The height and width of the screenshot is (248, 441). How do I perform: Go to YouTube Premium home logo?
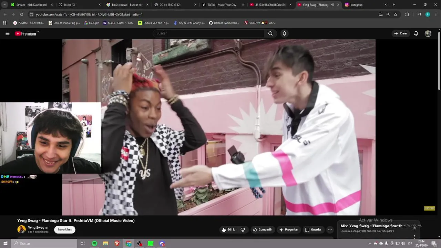point(26,33)
